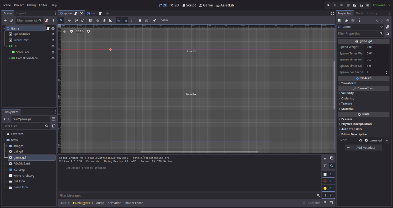Click the Ruler mode tool icon

tap(110, 20)
